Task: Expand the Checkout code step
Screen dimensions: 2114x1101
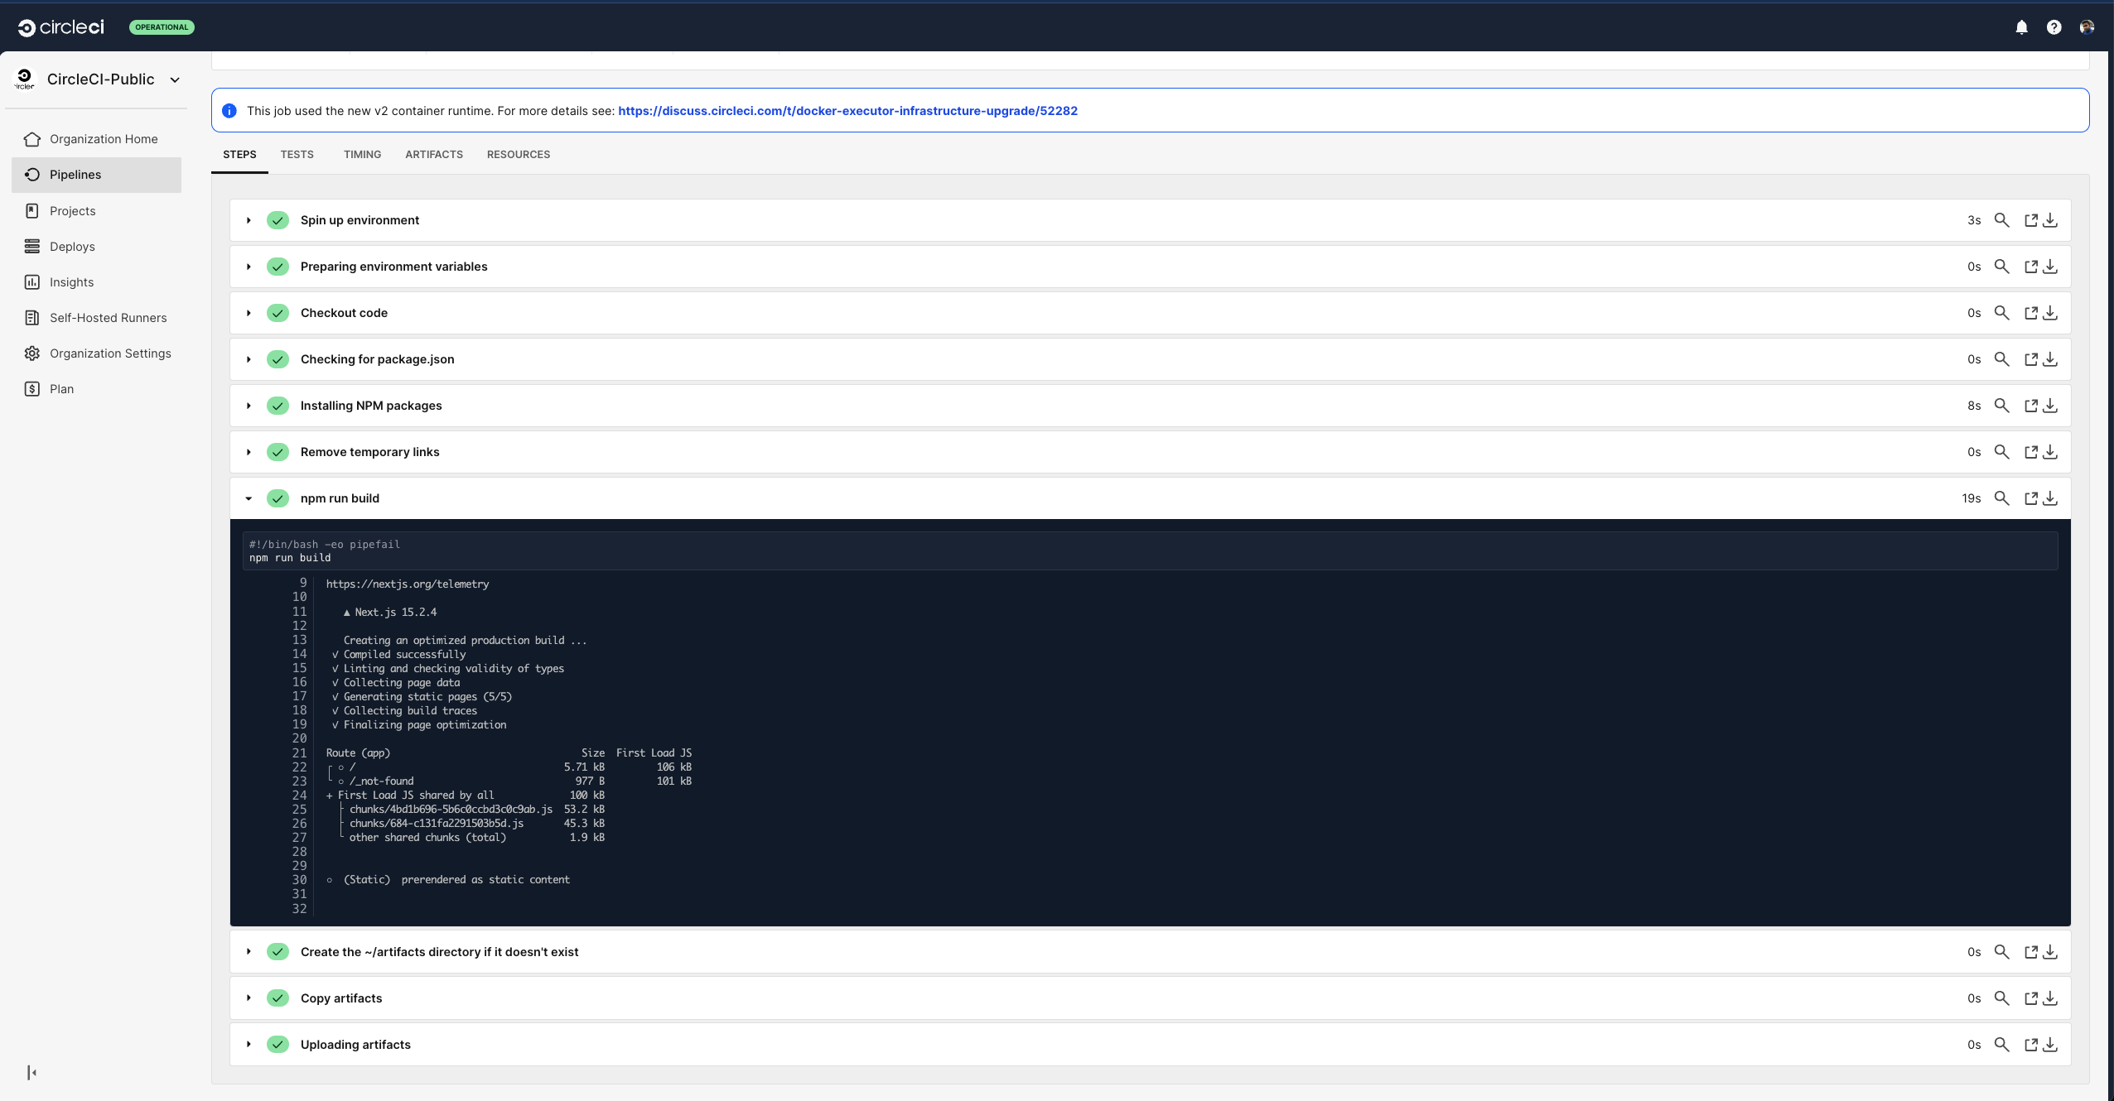Action: 249,313
